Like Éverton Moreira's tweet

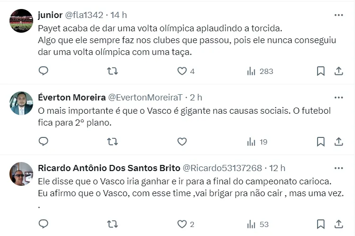(x=182, y=142)
